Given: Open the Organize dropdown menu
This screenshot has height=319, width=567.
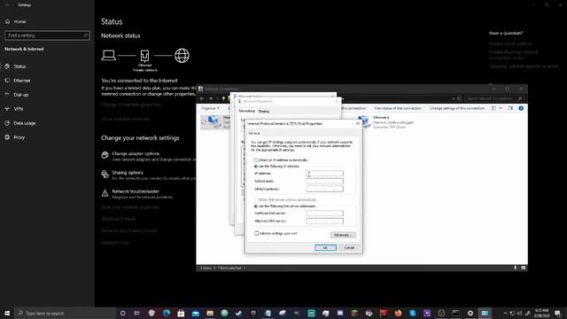Looking at the screenshot, I should tap(210, 108).
